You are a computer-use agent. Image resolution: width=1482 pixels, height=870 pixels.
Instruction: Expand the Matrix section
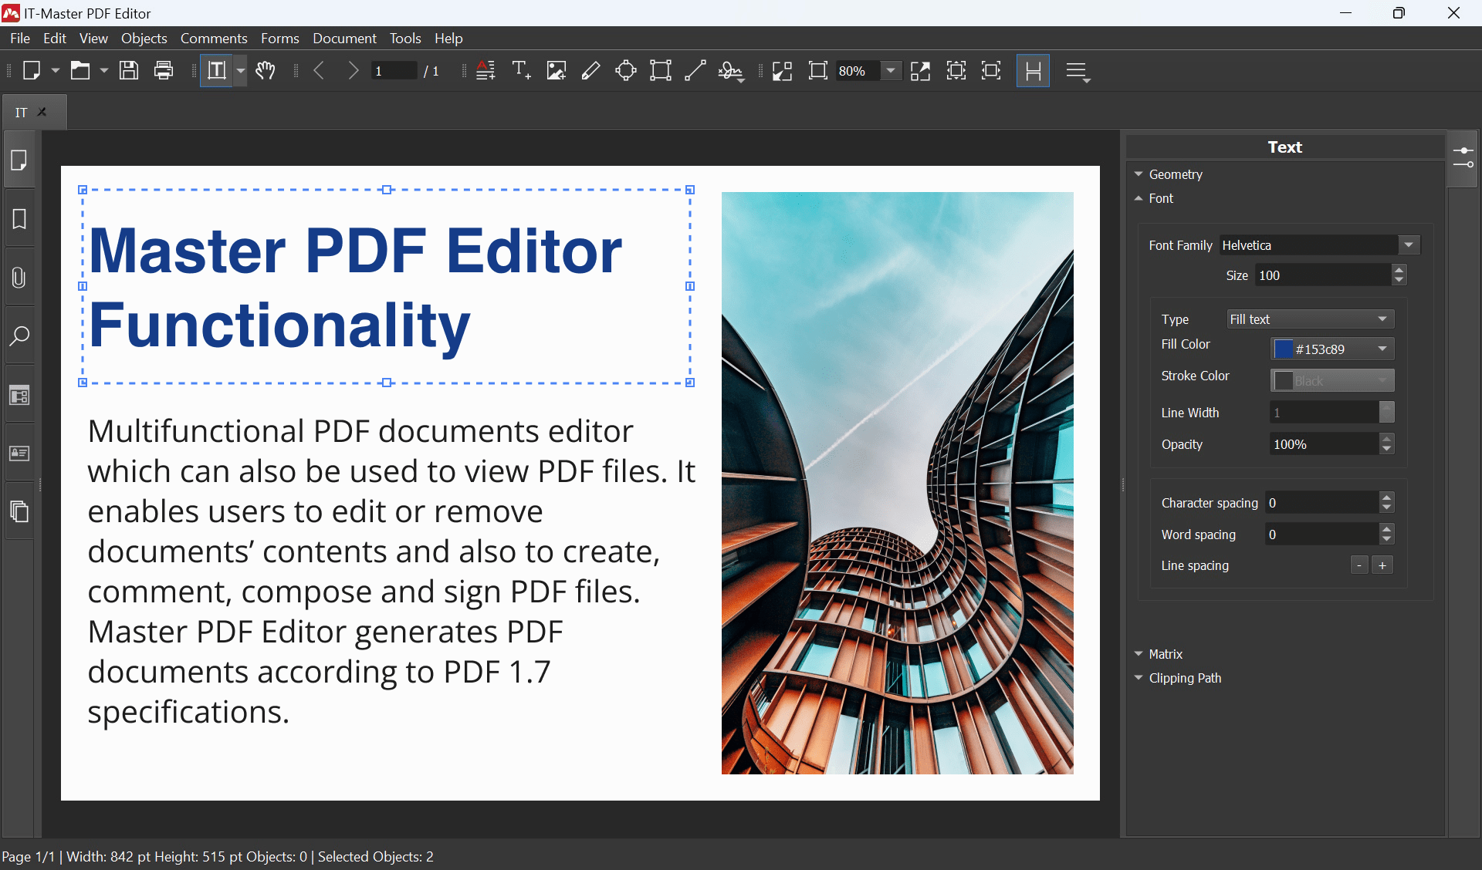(1139, 653)
